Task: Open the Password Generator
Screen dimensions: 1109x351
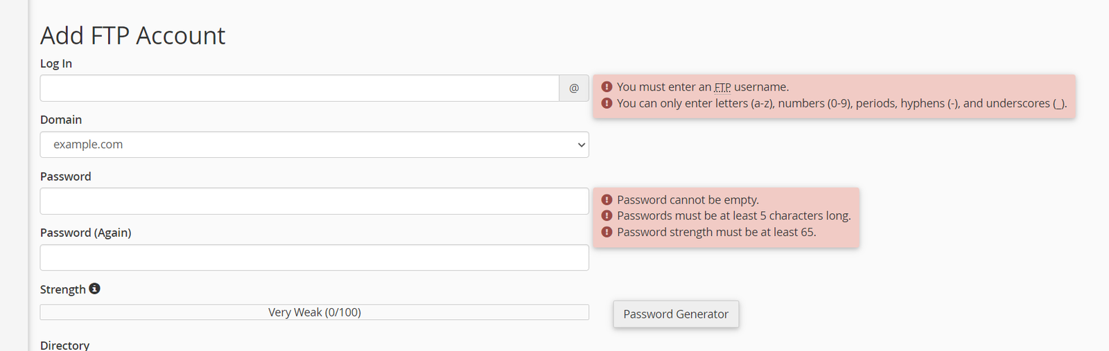Action: tap(676, 314)
